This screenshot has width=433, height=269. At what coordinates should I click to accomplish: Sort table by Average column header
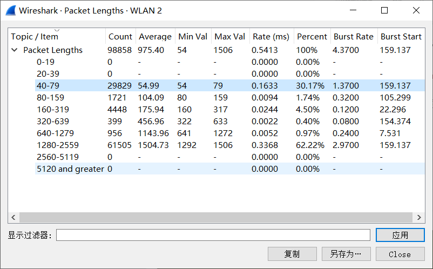coord(155,37)
